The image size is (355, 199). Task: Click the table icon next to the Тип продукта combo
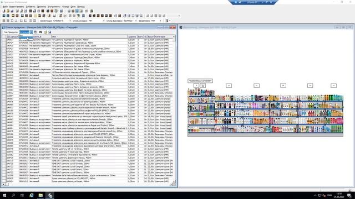click(x=35, y=32)
